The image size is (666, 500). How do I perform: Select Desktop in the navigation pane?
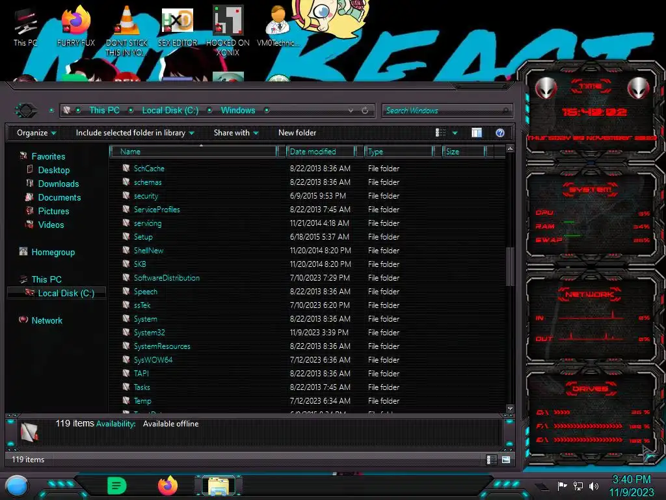tap(53, 170)
